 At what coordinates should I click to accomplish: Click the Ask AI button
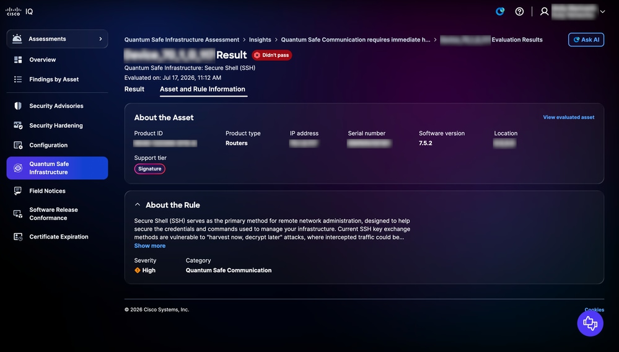coord(586,40)
